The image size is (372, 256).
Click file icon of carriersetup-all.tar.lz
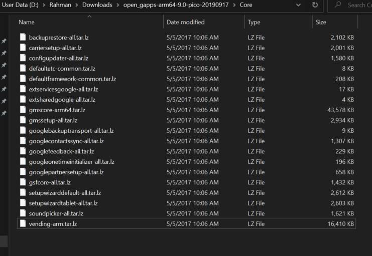coord(23,48)
